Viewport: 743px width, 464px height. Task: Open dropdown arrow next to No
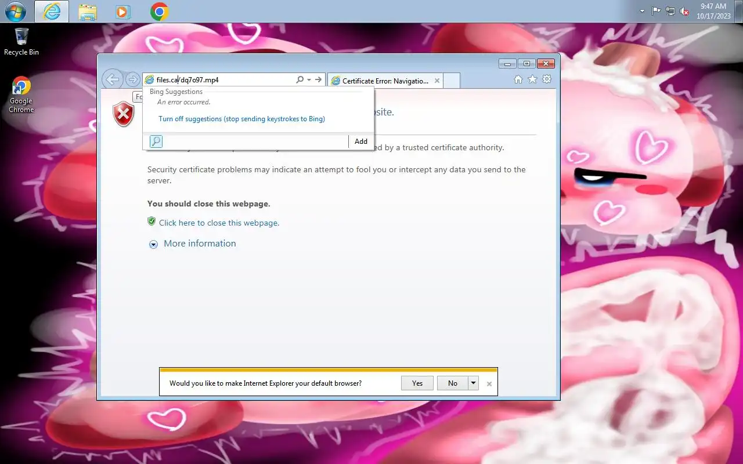point(474,383)
